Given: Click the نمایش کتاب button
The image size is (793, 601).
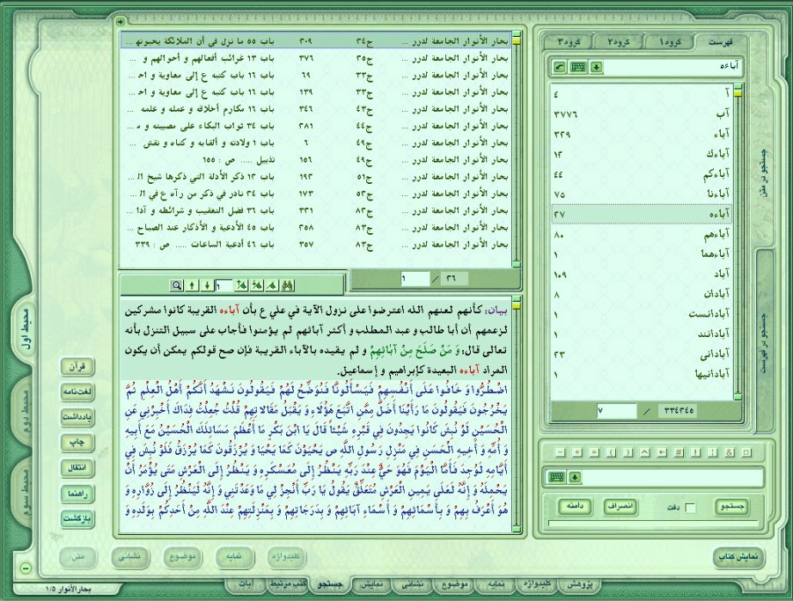Looking at the screenshot, I should click(x=739, y=556).
